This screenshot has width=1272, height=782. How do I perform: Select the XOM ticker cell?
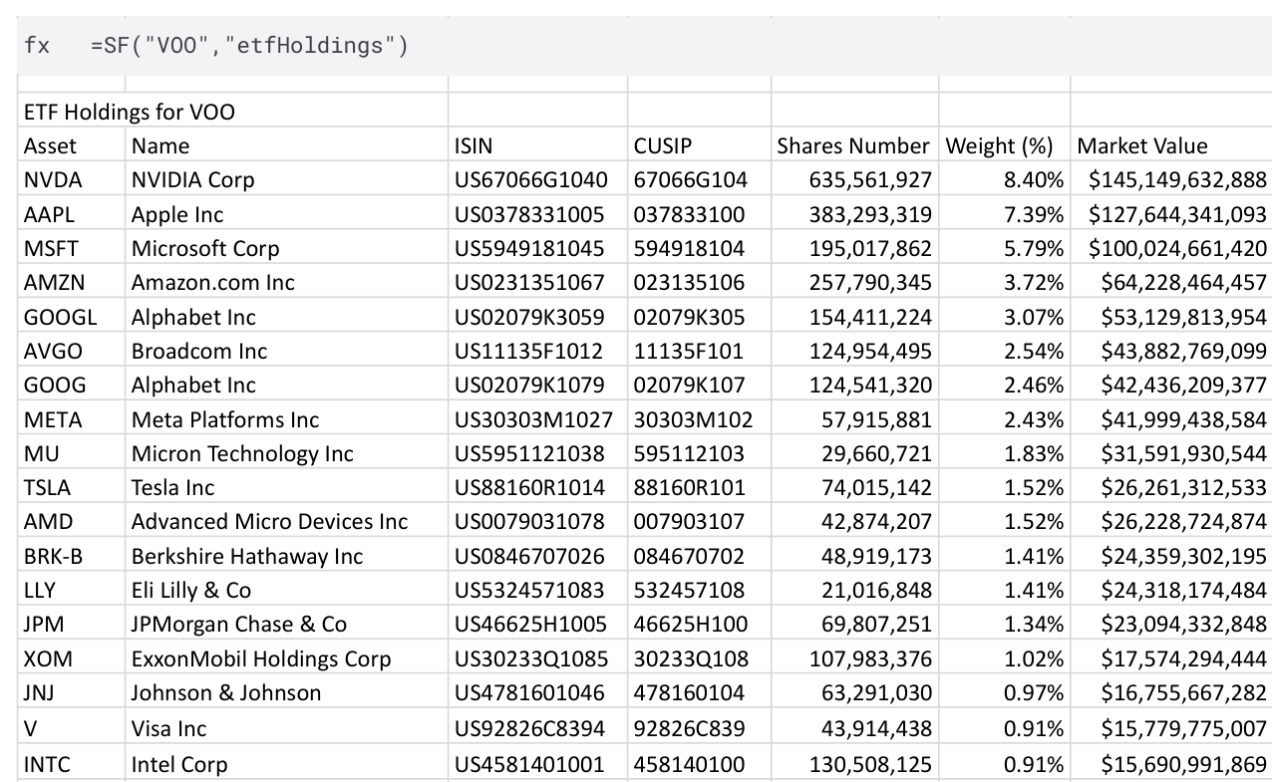[72, 658]
